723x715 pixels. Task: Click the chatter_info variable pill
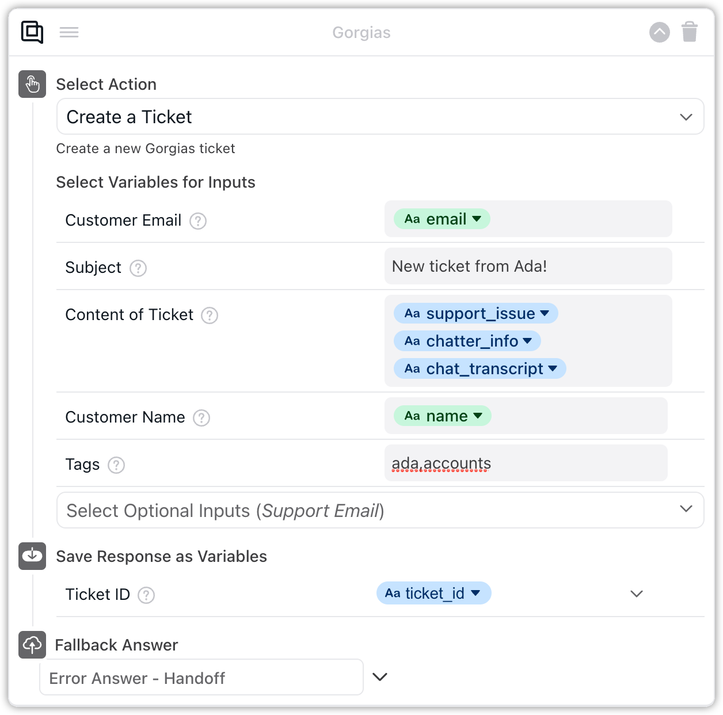point(467,341)
